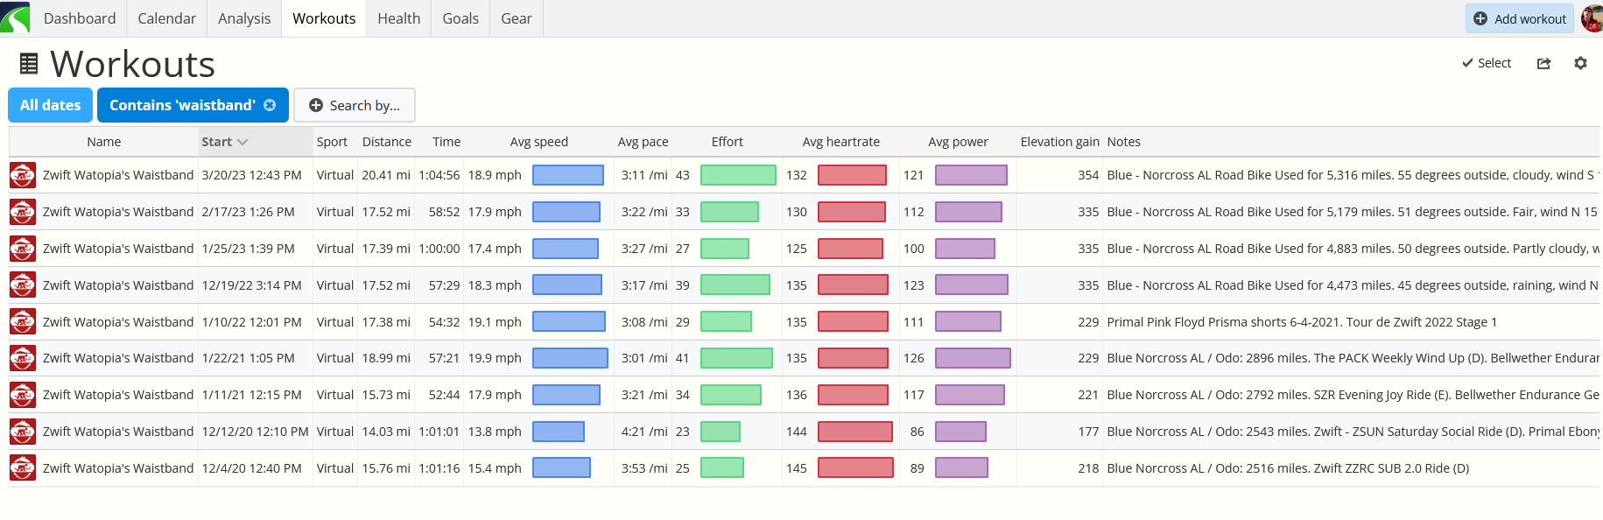This screenshot has height=520, width=1603.
Task: Switch to the Analysis tab
Action: [x=244, y=18]
